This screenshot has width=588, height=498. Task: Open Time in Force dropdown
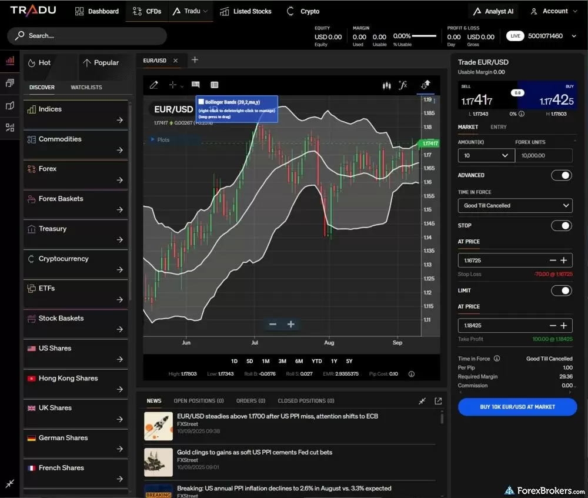click(515, 206)
